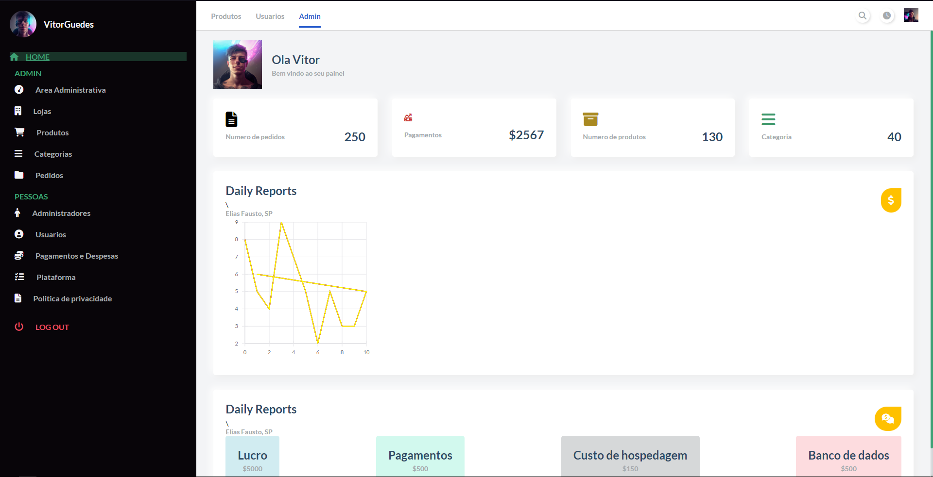Click the search magnifier icon in header
The image size is (933, 477).
pyautogui.click(x=863, y=16)
